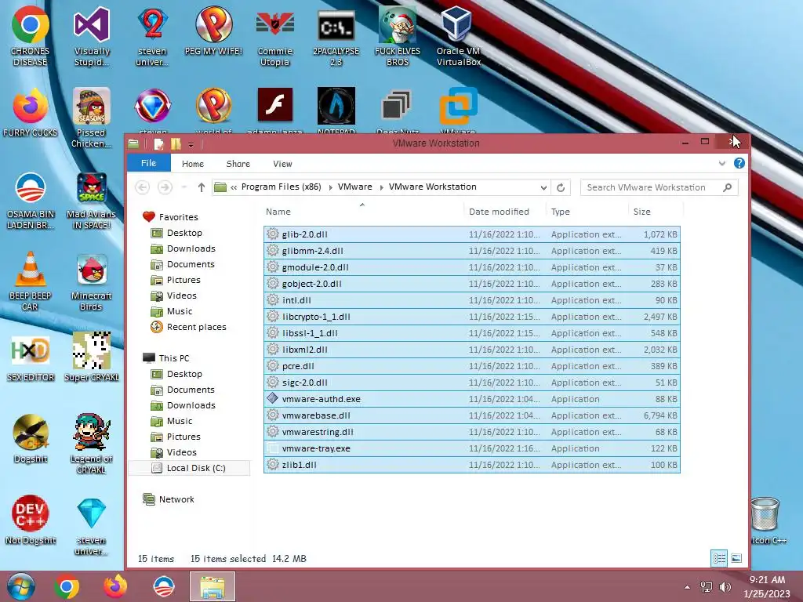Open Visual Studio icon Visually Stupid
803x602 pixels.
tap(92, 36)
